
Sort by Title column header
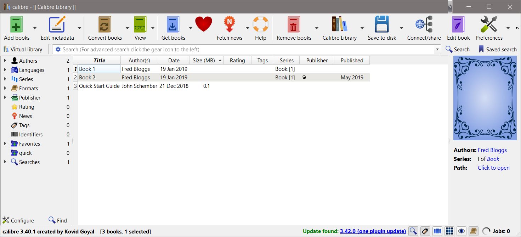(99, 61)
